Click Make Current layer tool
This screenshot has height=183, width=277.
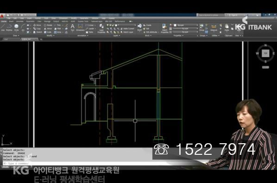coord(127,29)
